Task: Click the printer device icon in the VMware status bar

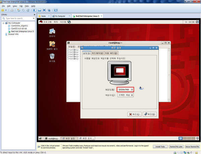Action: coord(188,153)
